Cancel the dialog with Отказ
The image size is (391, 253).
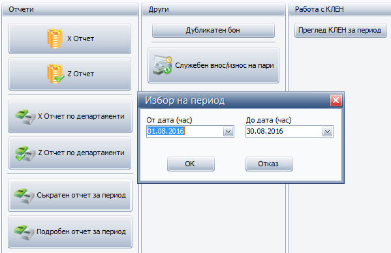(x=269, y=164)
